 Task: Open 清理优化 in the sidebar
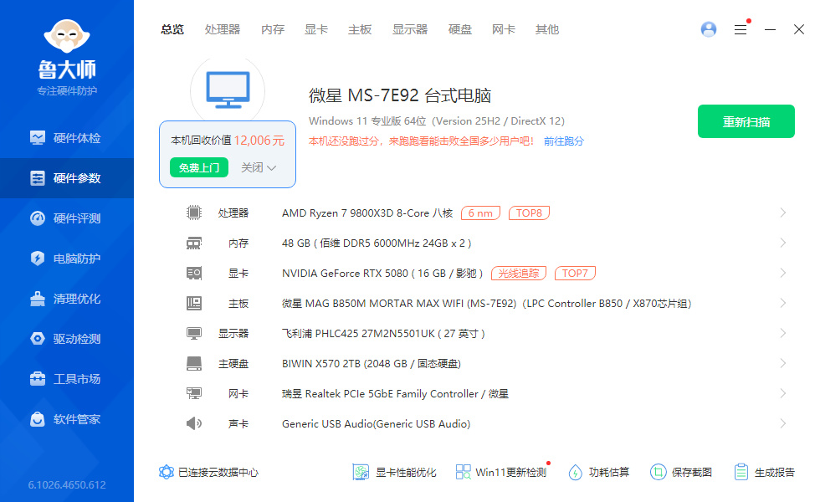pos(66,299)
